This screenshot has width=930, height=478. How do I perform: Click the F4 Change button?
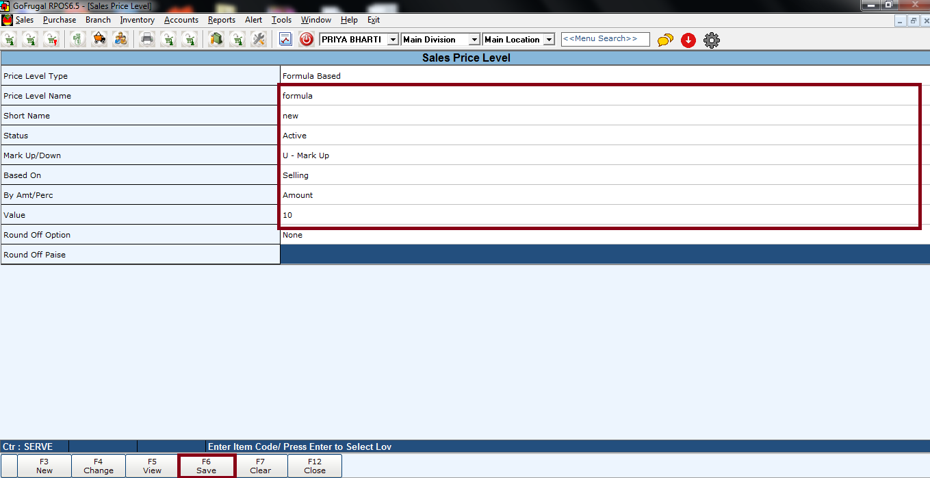tap(99, 466)
